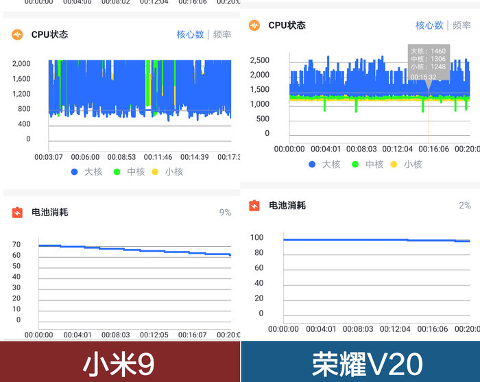This screenshot has width=480, height=382.
Task: Click the Honor V20 CPU状态 title
Action: [x=287, y=25]
